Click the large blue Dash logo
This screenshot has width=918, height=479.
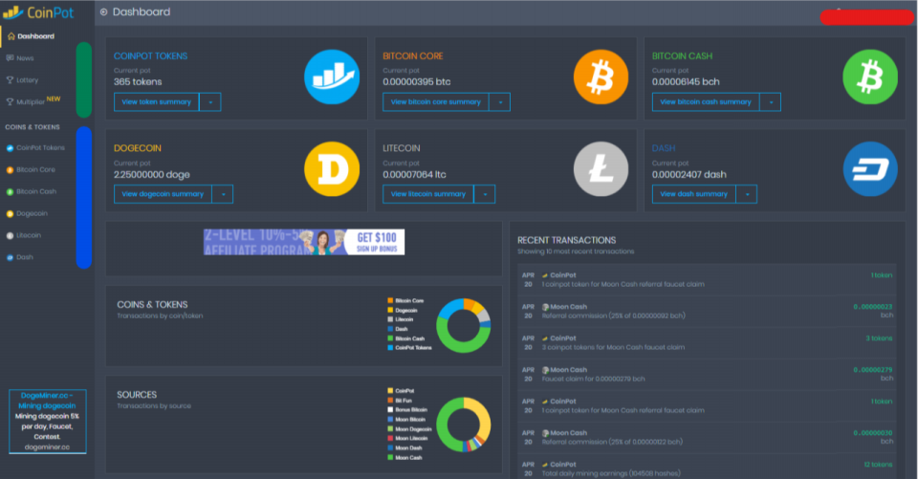870,168
